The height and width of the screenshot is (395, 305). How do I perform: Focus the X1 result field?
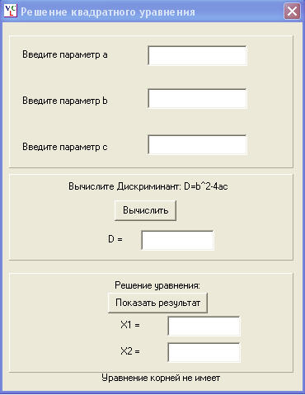204,327
